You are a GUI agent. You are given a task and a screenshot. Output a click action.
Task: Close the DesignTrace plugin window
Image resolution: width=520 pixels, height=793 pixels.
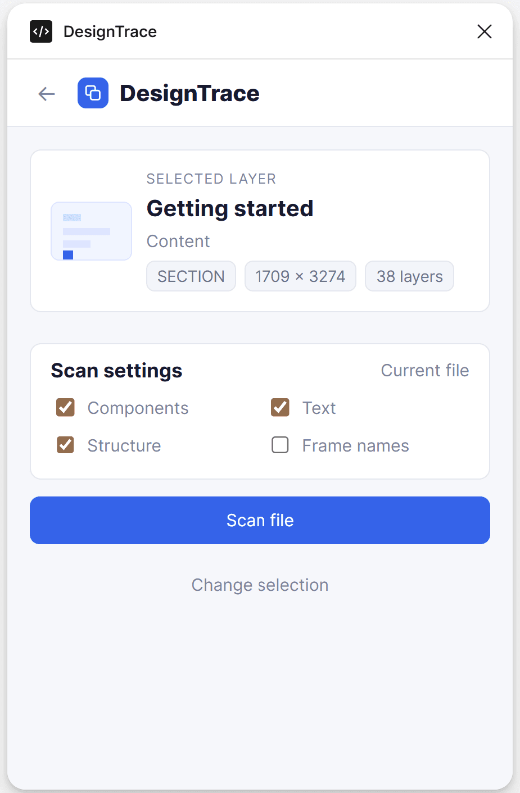[485, 31]
